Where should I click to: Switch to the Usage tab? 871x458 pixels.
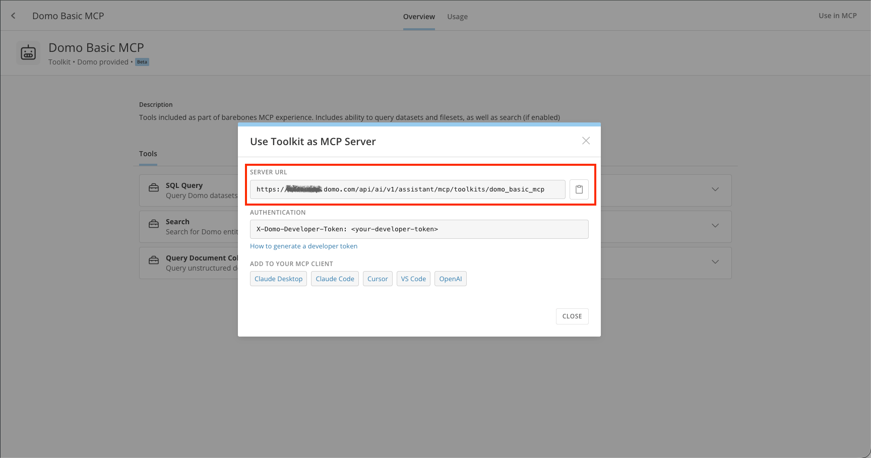457,17
